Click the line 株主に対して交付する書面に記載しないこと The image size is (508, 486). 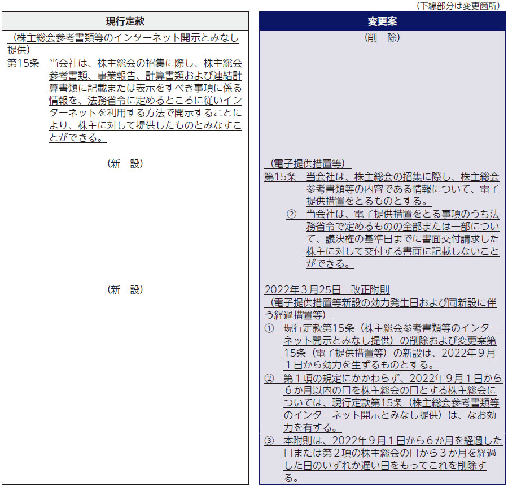(402, 251)
